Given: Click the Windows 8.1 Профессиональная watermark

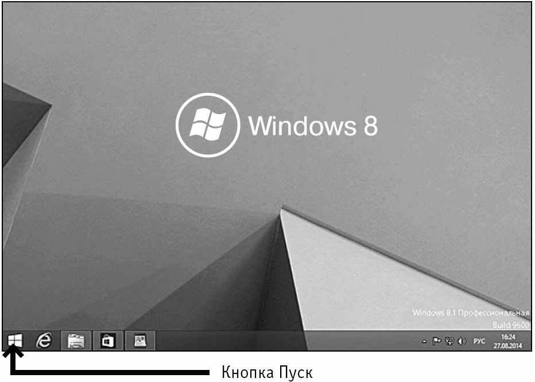Looking at the screenshot, I should [x=471, y=313].
